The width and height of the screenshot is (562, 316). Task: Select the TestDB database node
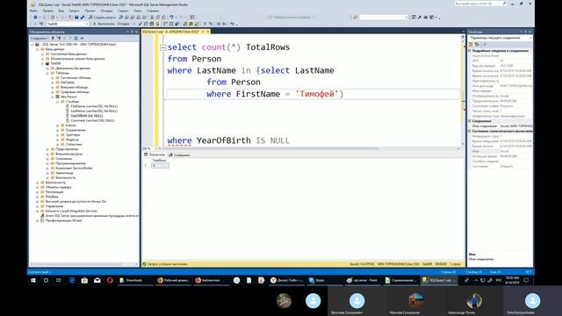55,63
